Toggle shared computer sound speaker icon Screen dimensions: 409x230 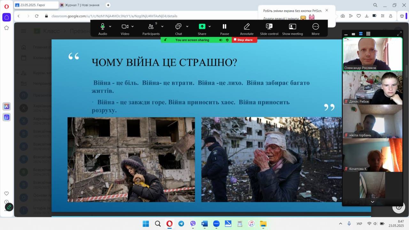click(221, 40)
